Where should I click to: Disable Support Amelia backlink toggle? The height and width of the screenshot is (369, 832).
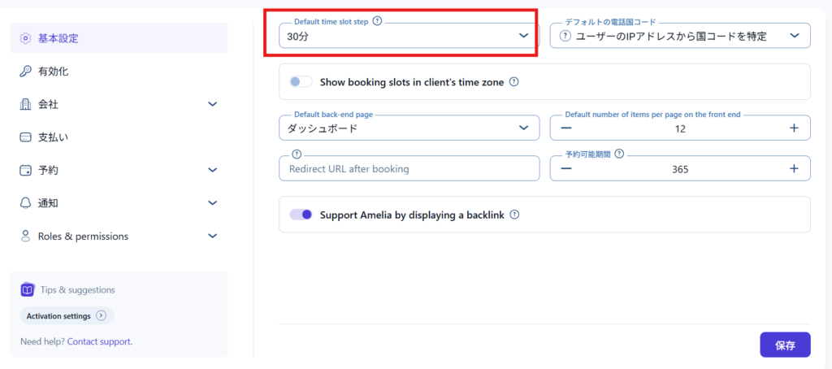pyautogui.click(x=301, y=215)
